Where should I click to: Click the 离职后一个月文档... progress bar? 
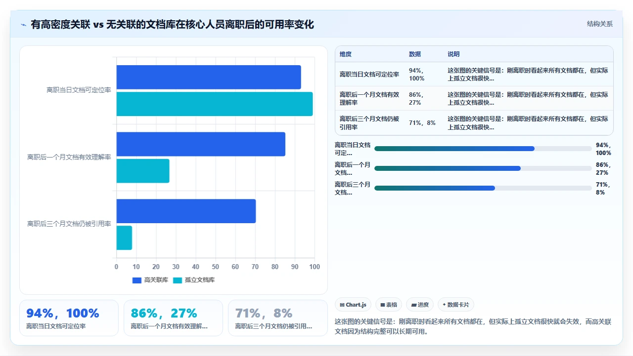[x=483, y=168]
